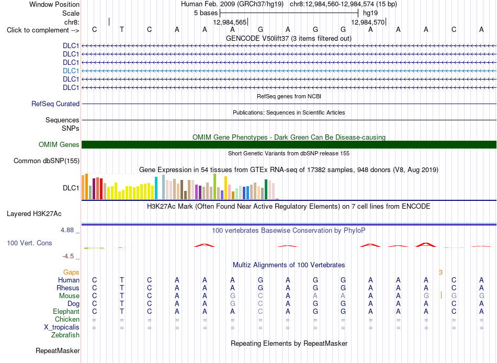Click the 'Click to complement -->' label
Viewport: 497px width, 363px height.
click(x=43, y=30)
